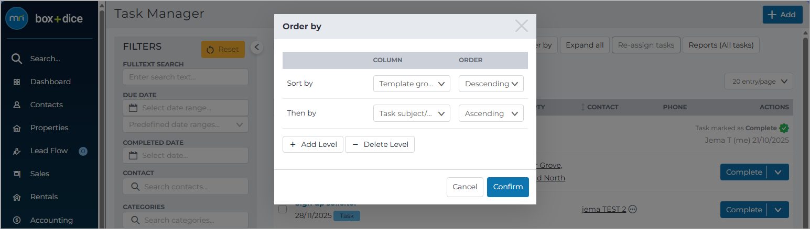This screenshot has width=810, height=229.
Task: Change the Then by Ascending order dropdown
Action: (x=491, y=113)
